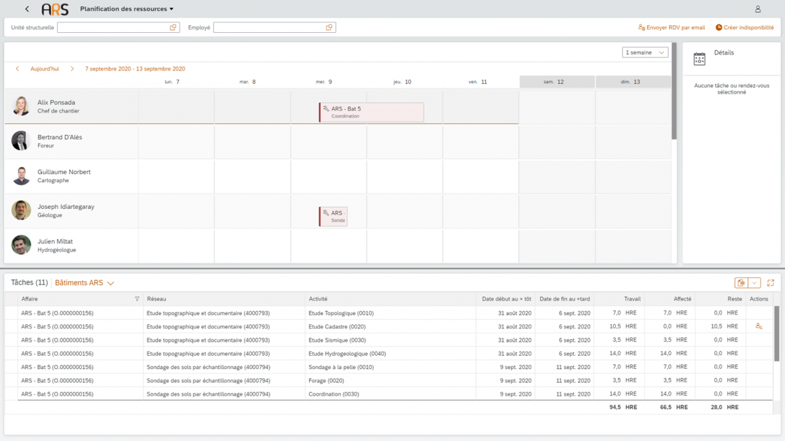Open value help for Unité structurelle field
The height and width of the screenshot is (441, 785).
173,28
